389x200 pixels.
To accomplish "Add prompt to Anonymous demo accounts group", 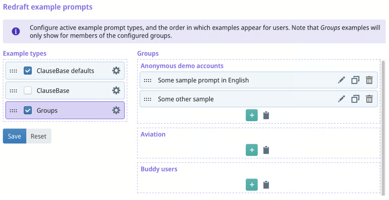I will click(x=252, y=115).
